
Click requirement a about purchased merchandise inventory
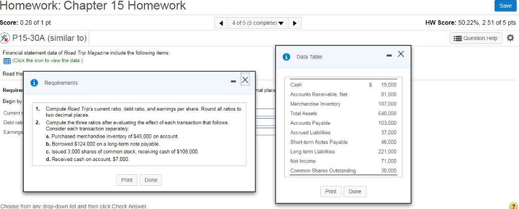point(113,136)
